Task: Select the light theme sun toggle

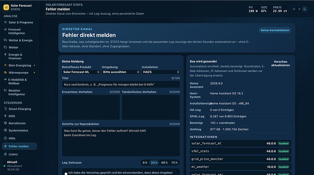Action: (x=294, y=9)
